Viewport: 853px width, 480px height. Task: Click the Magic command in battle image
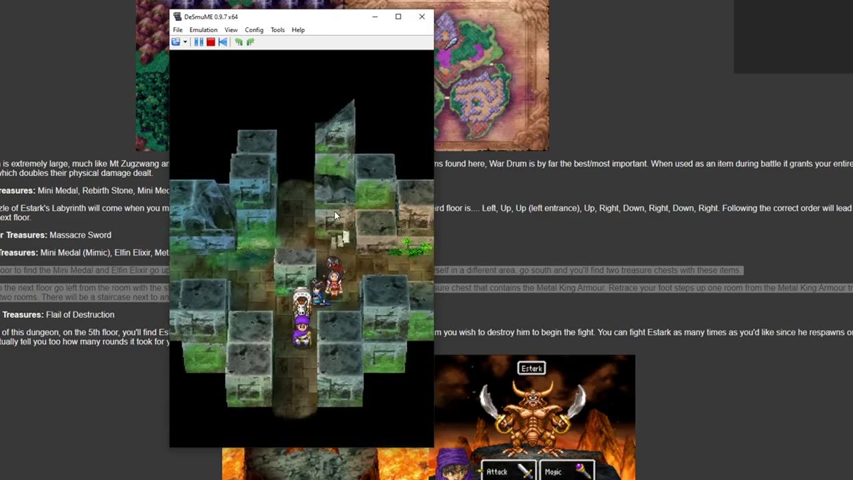coord(566,471)
